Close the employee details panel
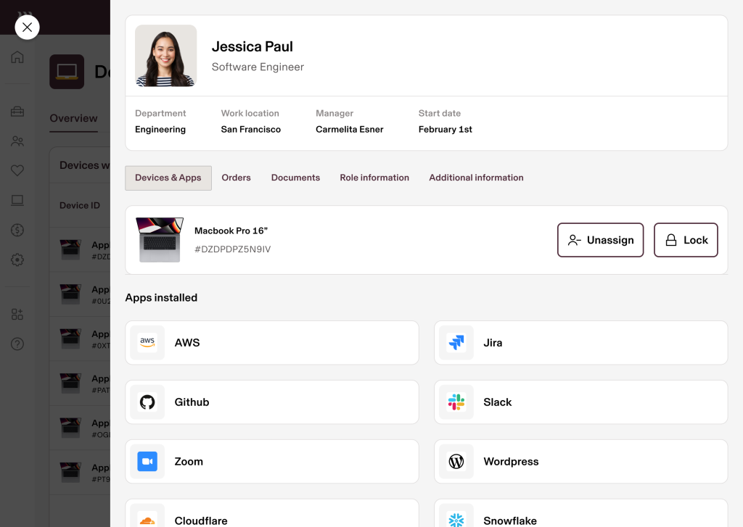This screenshot has width=743, height=527. click(x=27, y=28)
